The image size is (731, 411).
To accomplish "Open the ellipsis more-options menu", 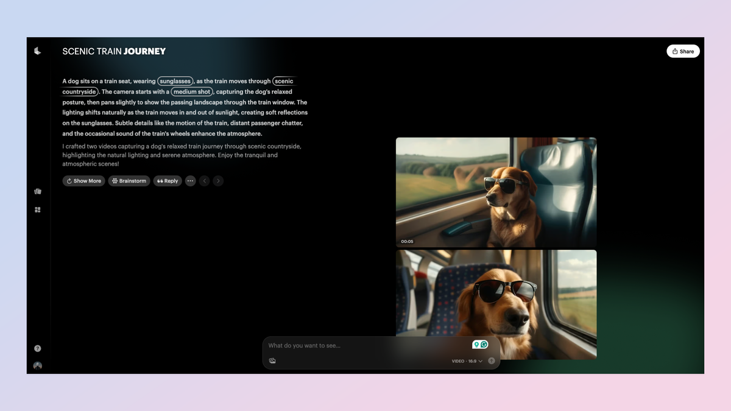I will pos(190,181).
